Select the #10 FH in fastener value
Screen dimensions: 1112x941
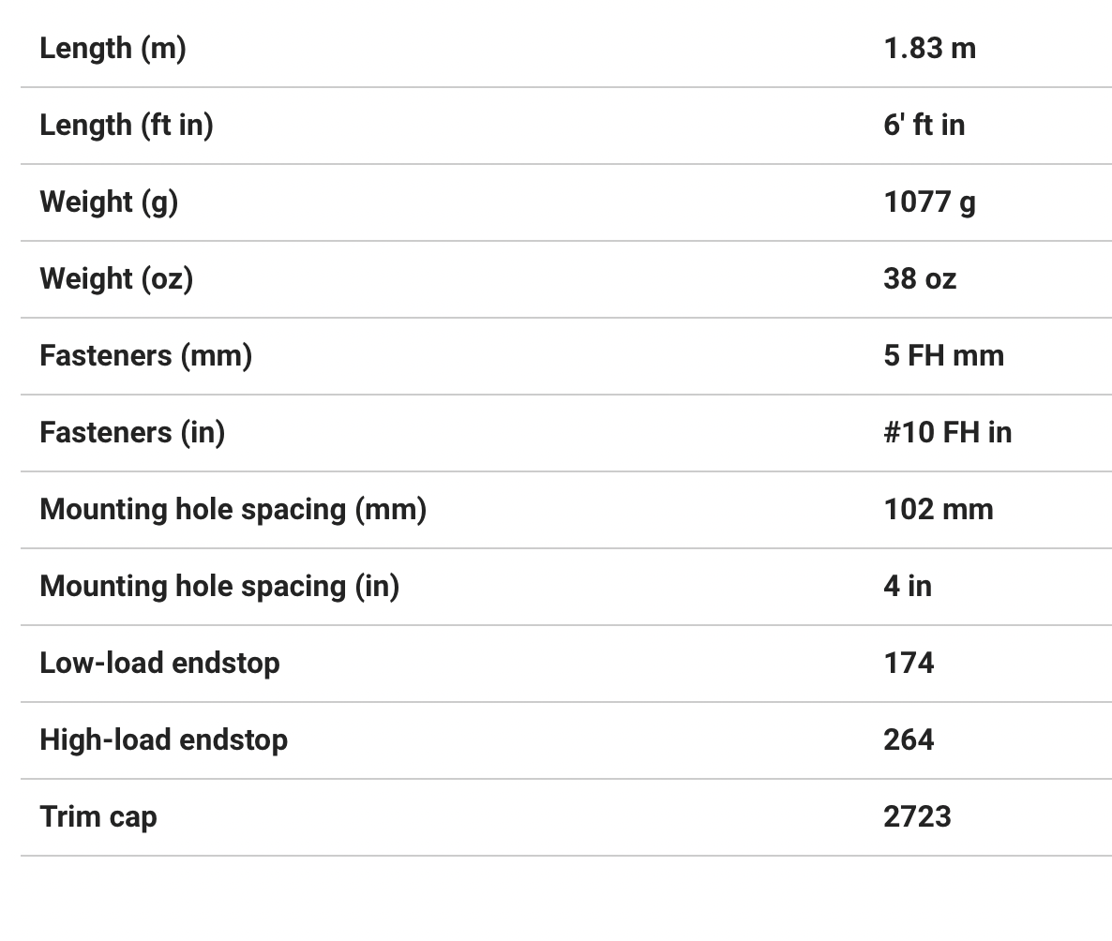tap(947, 432)
